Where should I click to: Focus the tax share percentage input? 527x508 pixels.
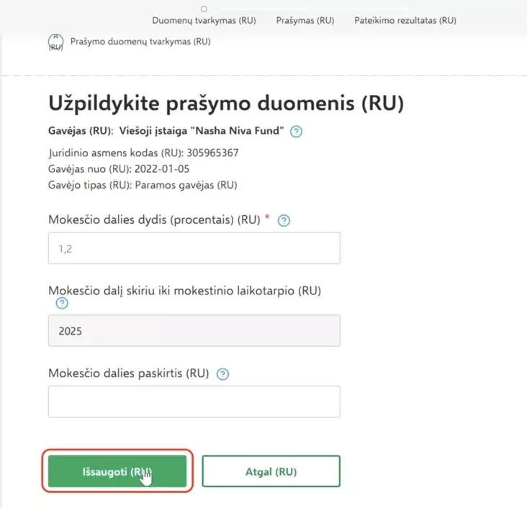[x=194, y=248]
